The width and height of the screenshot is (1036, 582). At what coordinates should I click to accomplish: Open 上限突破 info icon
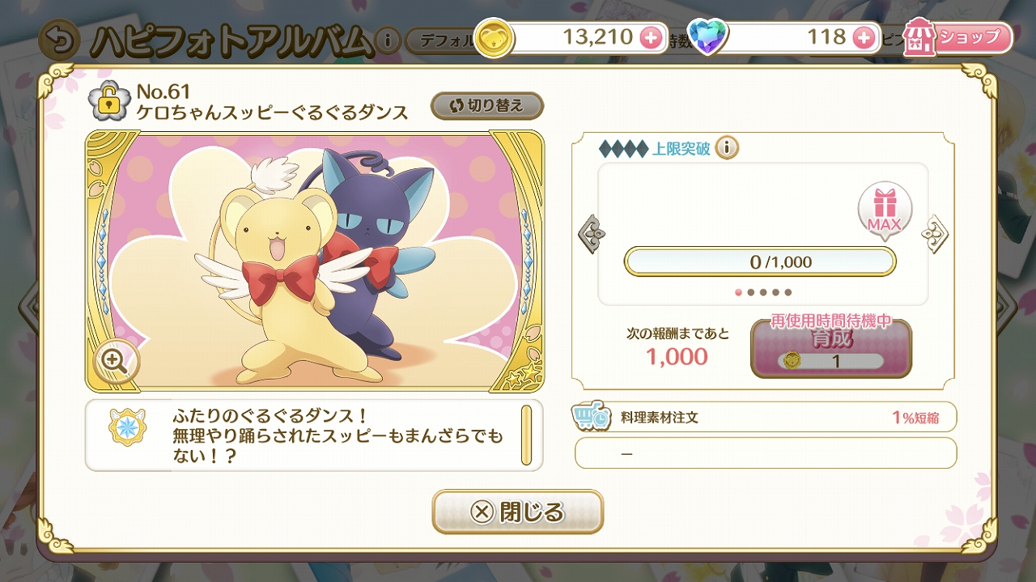tap(727, 148)
